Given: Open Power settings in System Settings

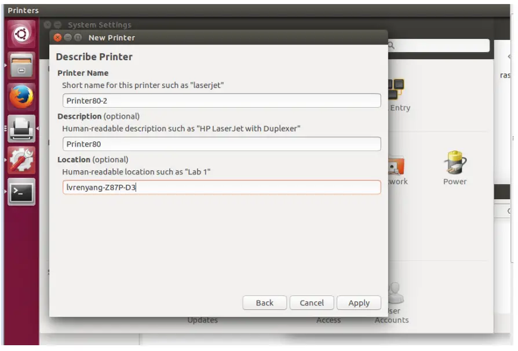Looking at the screenshot, I should 455,168.
